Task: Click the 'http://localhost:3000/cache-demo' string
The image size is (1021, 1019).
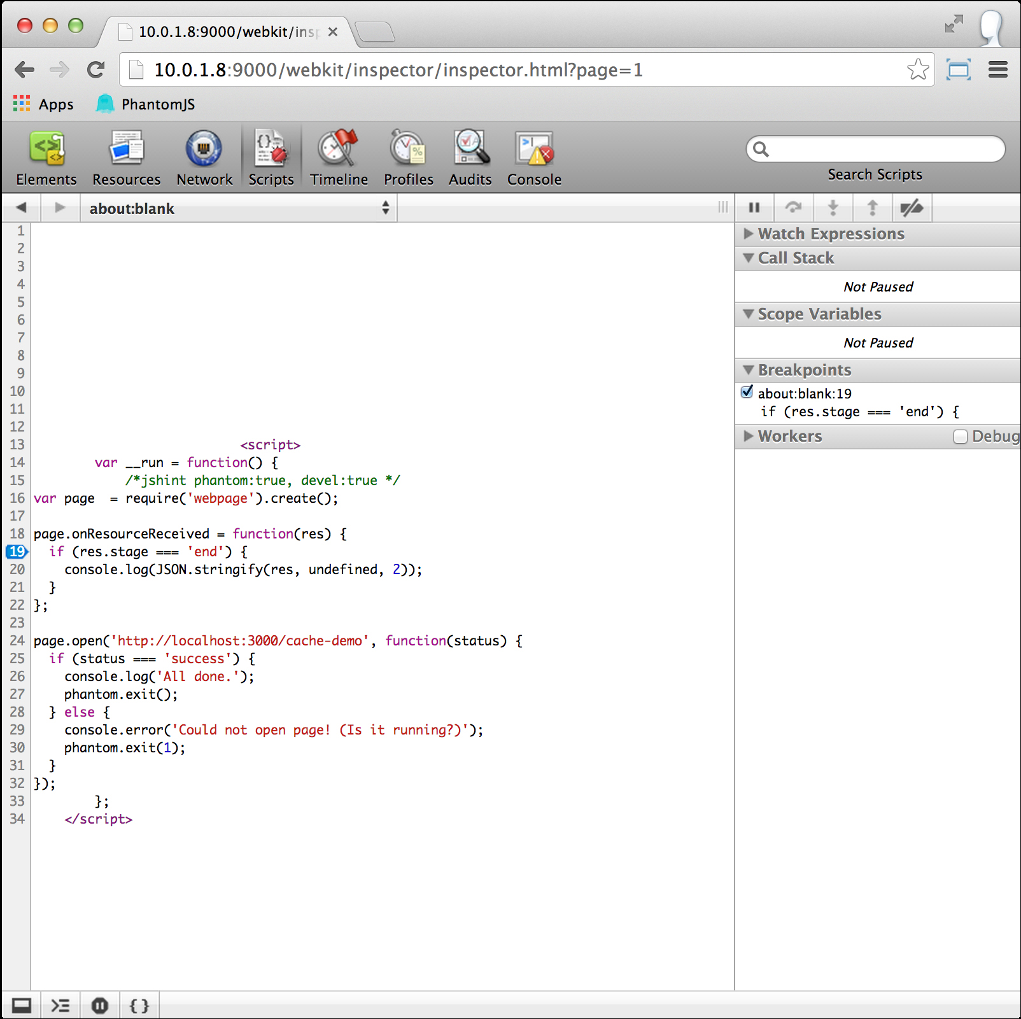Action: (240, 640)
